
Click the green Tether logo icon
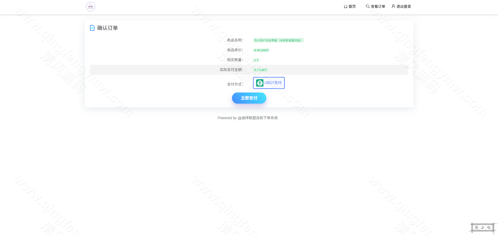(x=260, y=83)
